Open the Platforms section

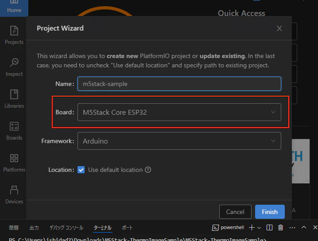(14, 163)
